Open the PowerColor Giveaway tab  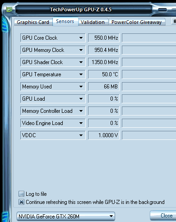137,22
